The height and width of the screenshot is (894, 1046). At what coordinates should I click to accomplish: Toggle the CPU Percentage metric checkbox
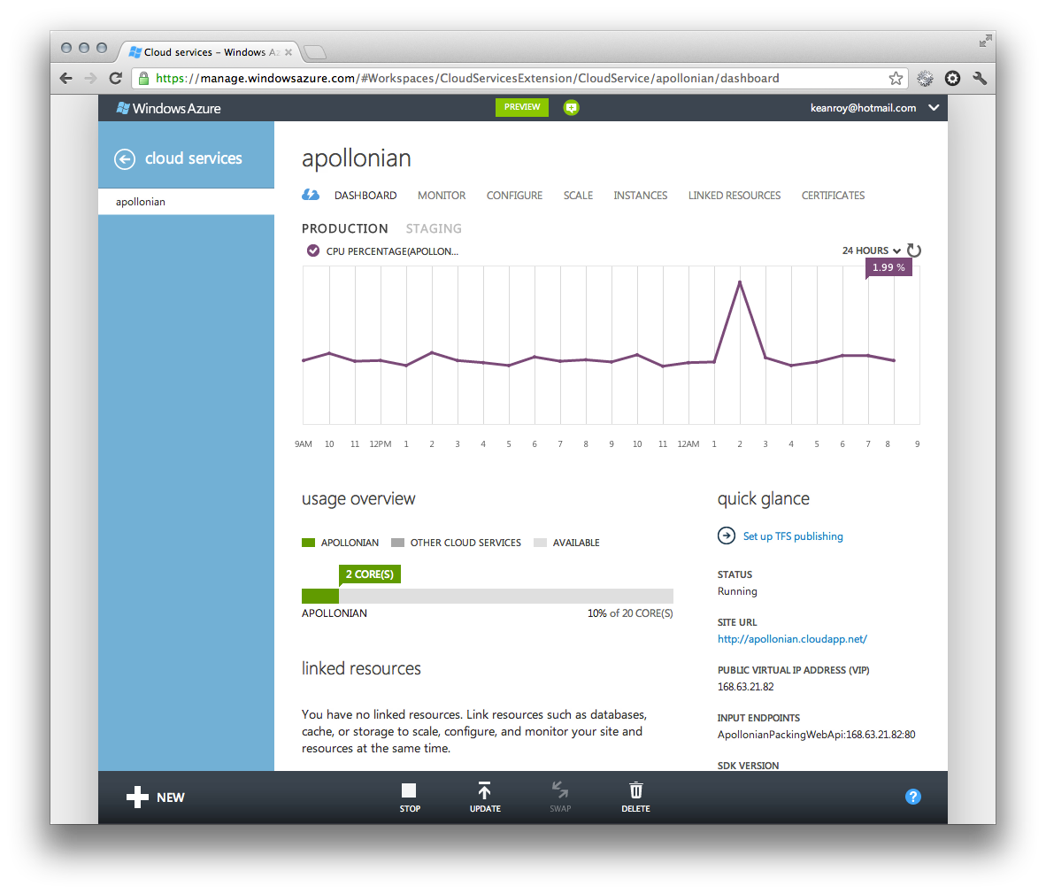pos(313,251)
